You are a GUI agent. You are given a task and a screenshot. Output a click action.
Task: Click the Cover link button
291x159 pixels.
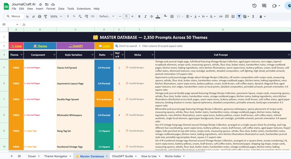click(16, 46)
